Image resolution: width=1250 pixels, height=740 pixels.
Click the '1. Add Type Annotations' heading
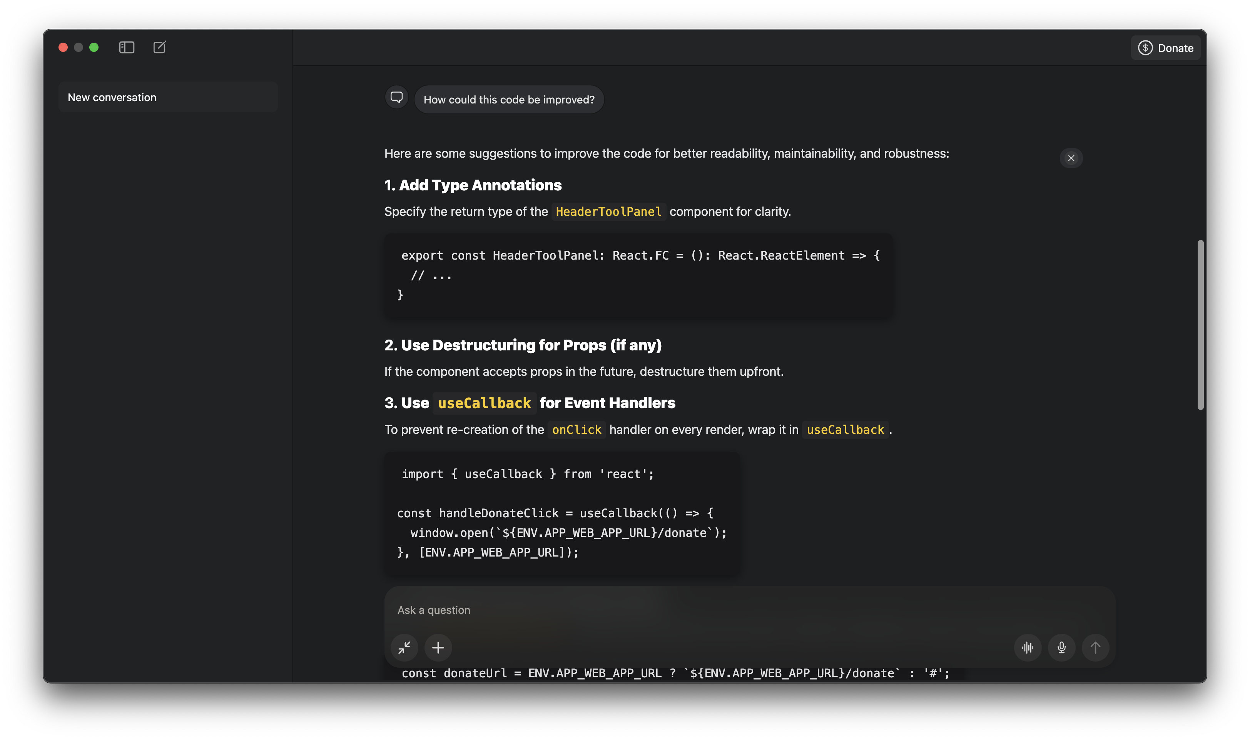(473, 185)
